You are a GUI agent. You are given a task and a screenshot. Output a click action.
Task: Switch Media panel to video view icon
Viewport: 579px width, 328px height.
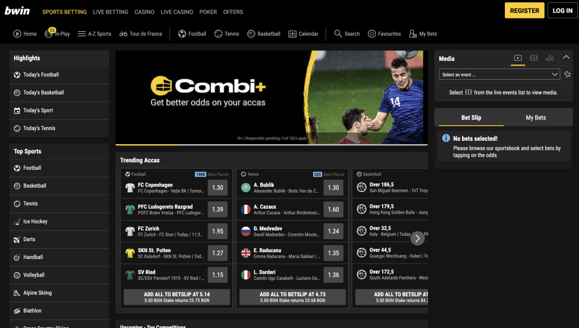pyautogui.click(x=518, y=58)
